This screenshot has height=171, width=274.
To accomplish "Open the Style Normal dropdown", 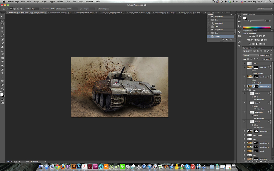I will coord(61,9).
